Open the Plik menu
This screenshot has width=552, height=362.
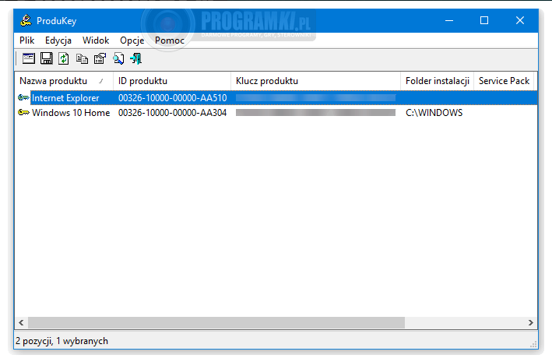point(26,40)
